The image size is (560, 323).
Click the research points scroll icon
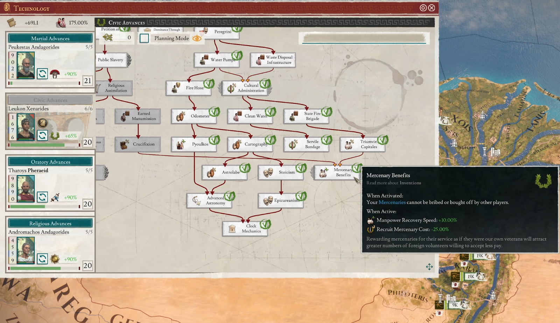click(12, 22)
